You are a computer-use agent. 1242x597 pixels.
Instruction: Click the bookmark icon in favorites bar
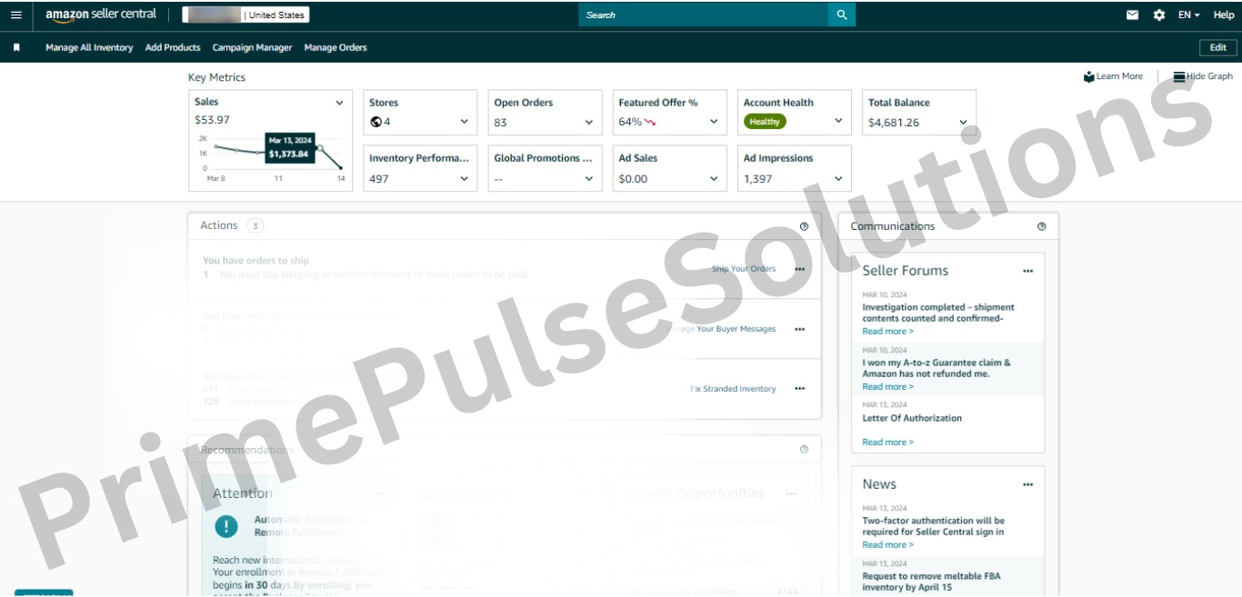tap(16, 47)
